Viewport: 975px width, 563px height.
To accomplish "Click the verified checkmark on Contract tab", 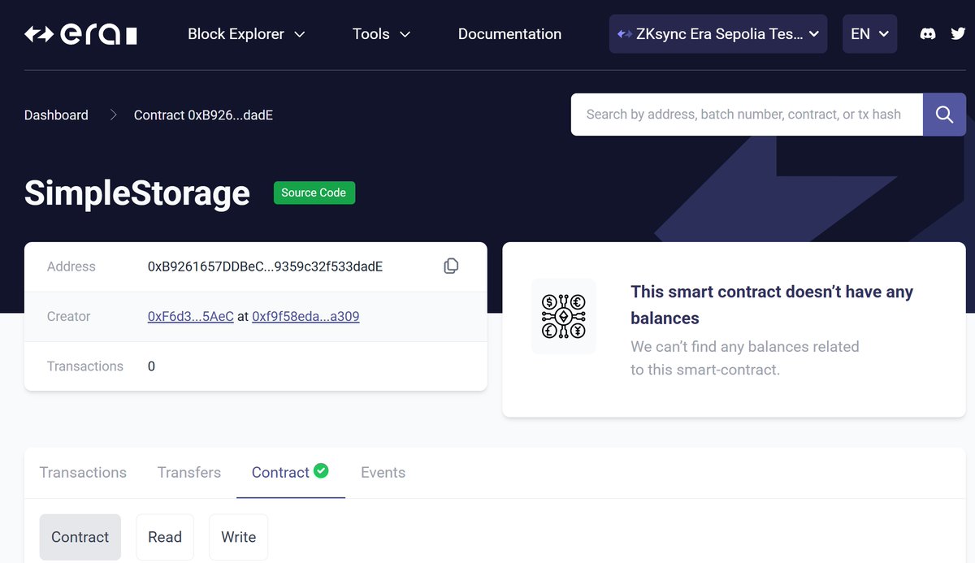I will pyautogui.click(x=321, y=470).
